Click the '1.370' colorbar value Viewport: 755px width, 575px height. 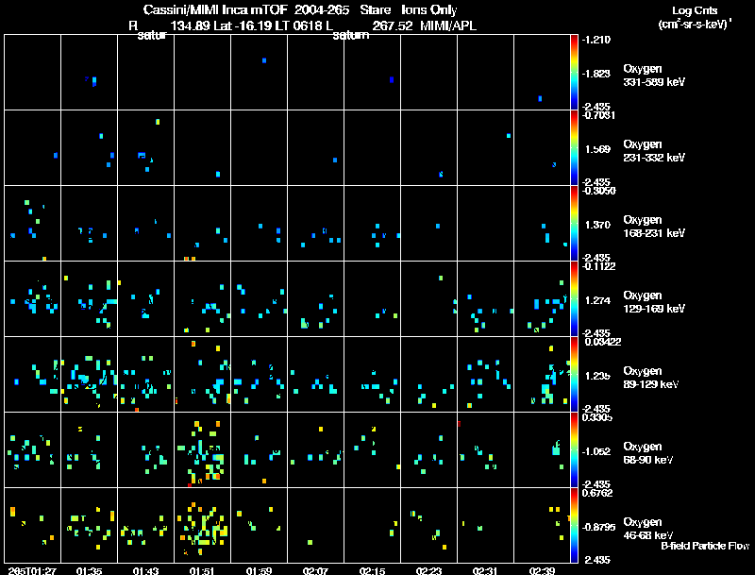(597, 225)
